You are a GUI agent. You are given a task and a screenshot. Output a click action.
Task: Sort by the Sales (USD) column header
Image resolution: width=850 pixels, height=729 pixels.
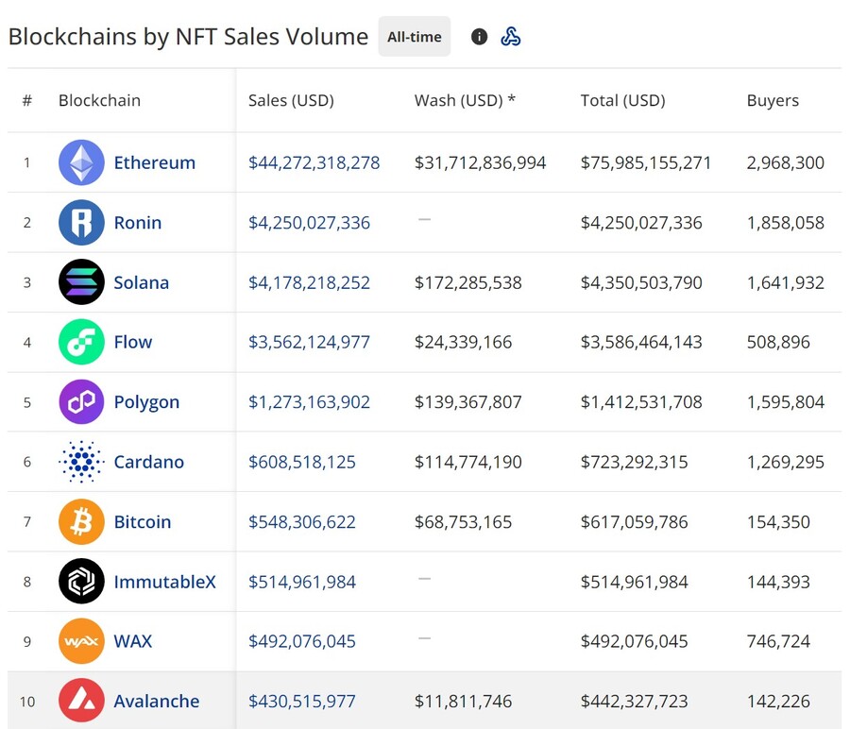(291, 100)
